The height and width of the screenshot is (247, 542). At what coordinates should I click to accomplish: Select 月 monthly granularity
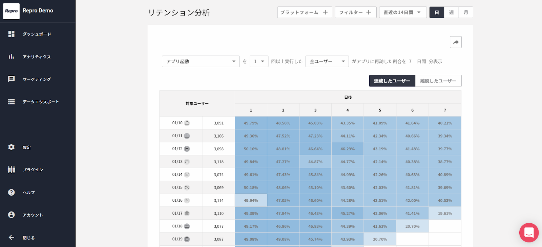tap(466, 13)
